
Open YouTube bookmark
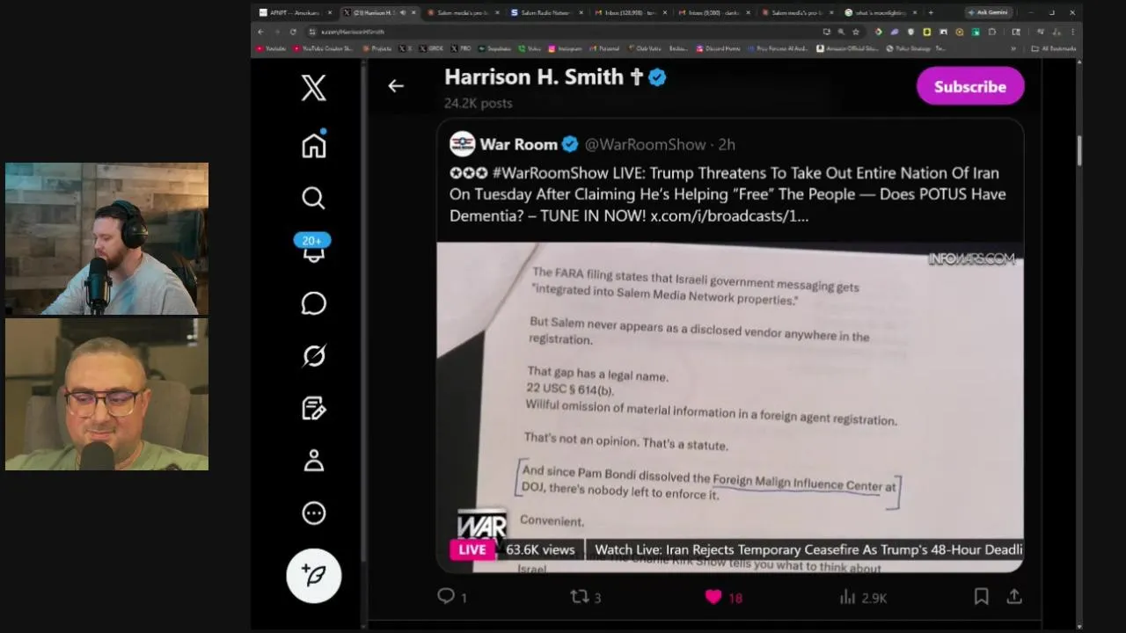tap(273, 48)
